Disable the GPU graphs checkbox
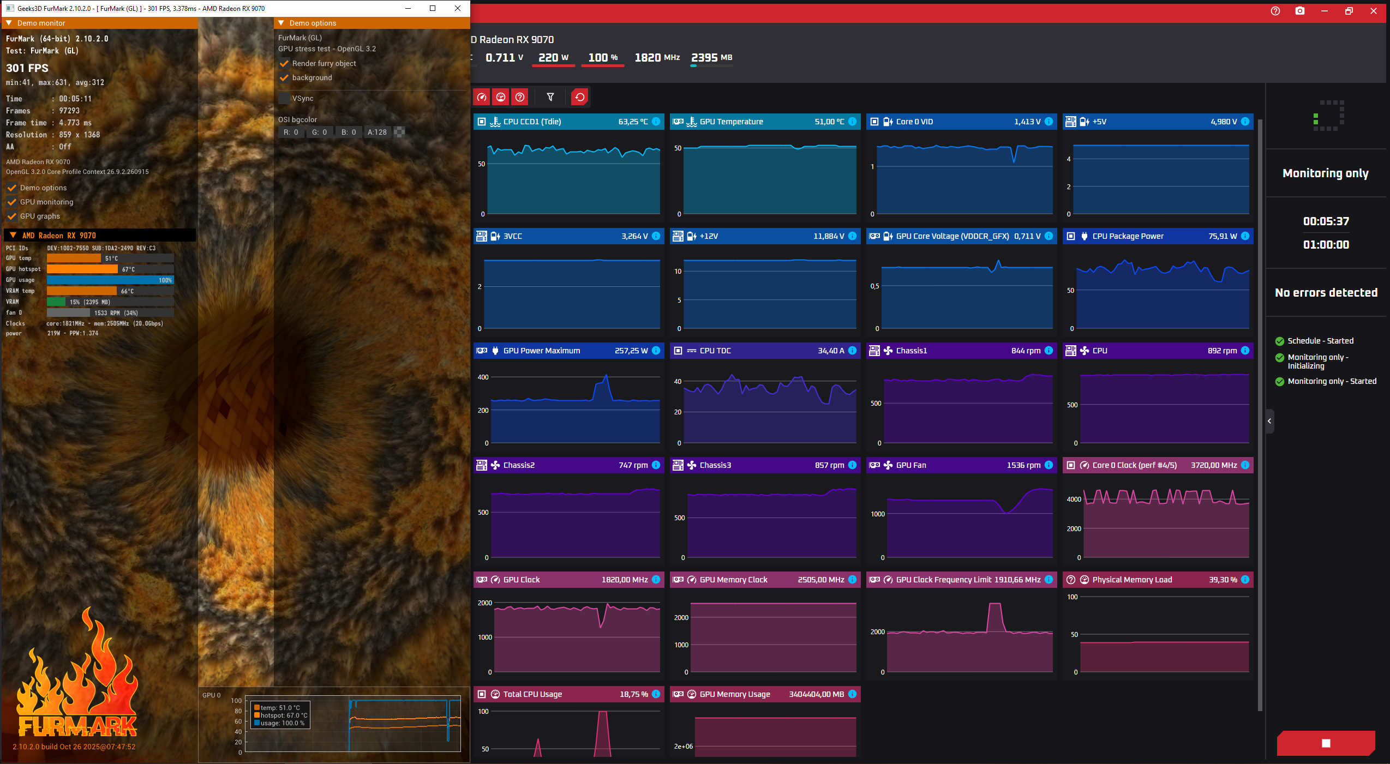This screenshot has height=764, width=1390. (12, 216)
